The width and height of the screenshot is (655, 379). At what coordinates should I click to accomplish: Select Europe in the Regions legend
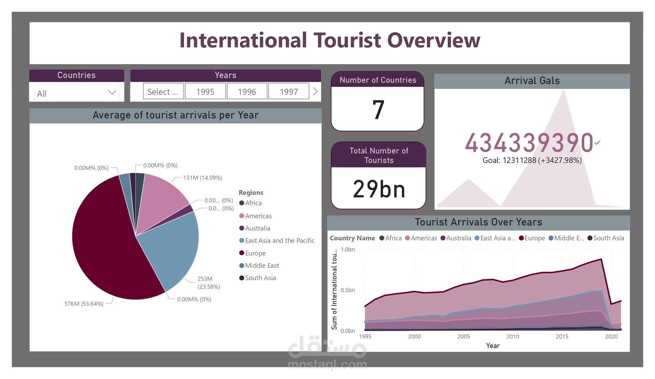253,253
